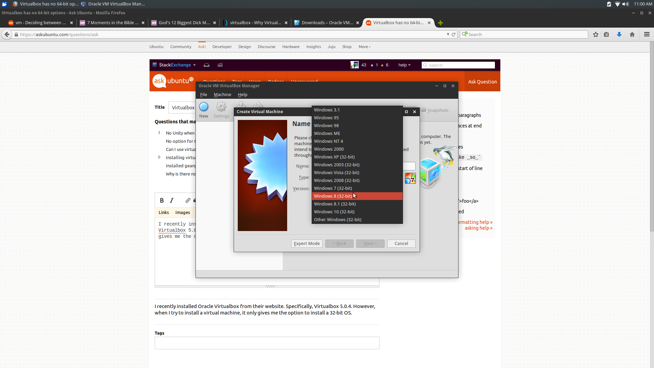Screen dimensions: 654x368
Task: Select Windows 95 from version list
Action: point(357,118)
